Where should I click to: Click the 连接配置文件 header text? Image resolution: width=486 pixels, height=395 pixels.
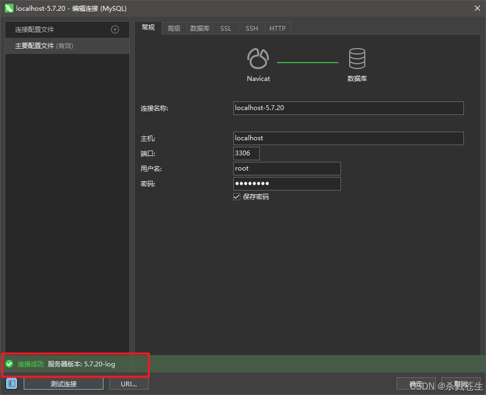[34, 30]
